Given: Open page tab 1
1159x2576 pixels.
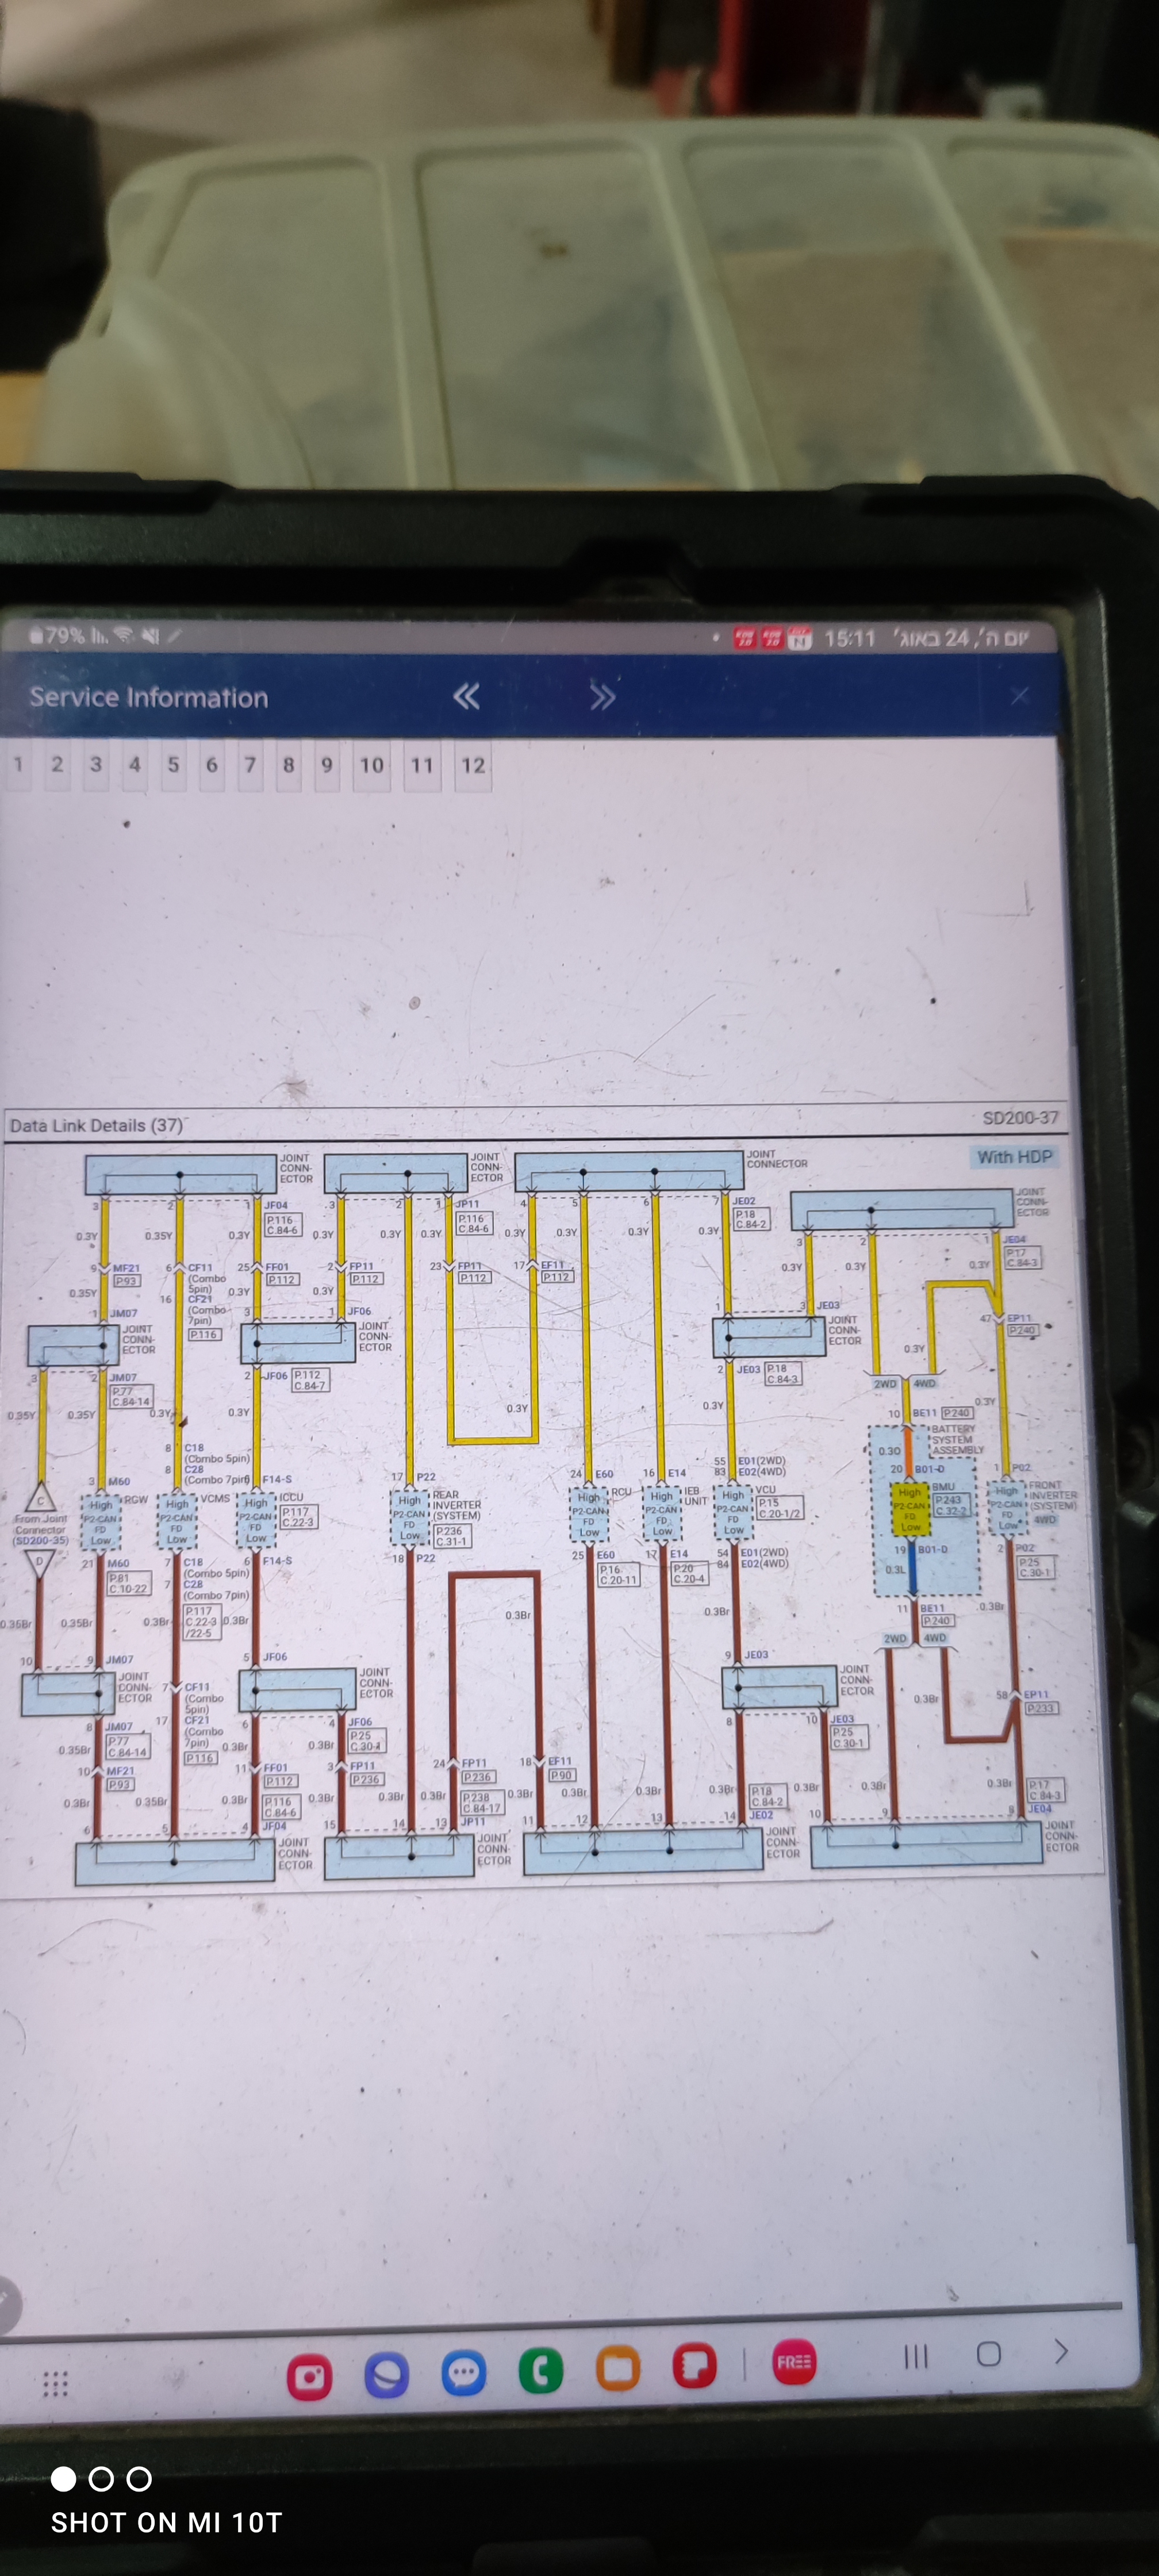Looking at the screenshot, I should [18, 765].
